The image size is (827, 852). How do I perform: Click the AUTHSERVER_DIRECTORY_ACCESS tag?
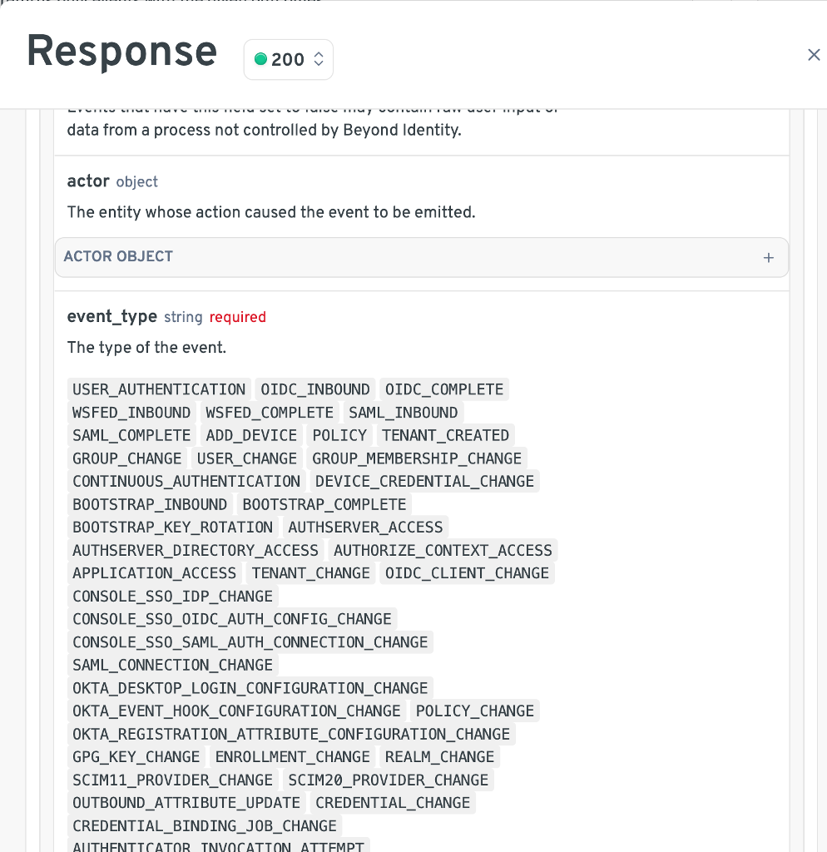click(196, 550)
